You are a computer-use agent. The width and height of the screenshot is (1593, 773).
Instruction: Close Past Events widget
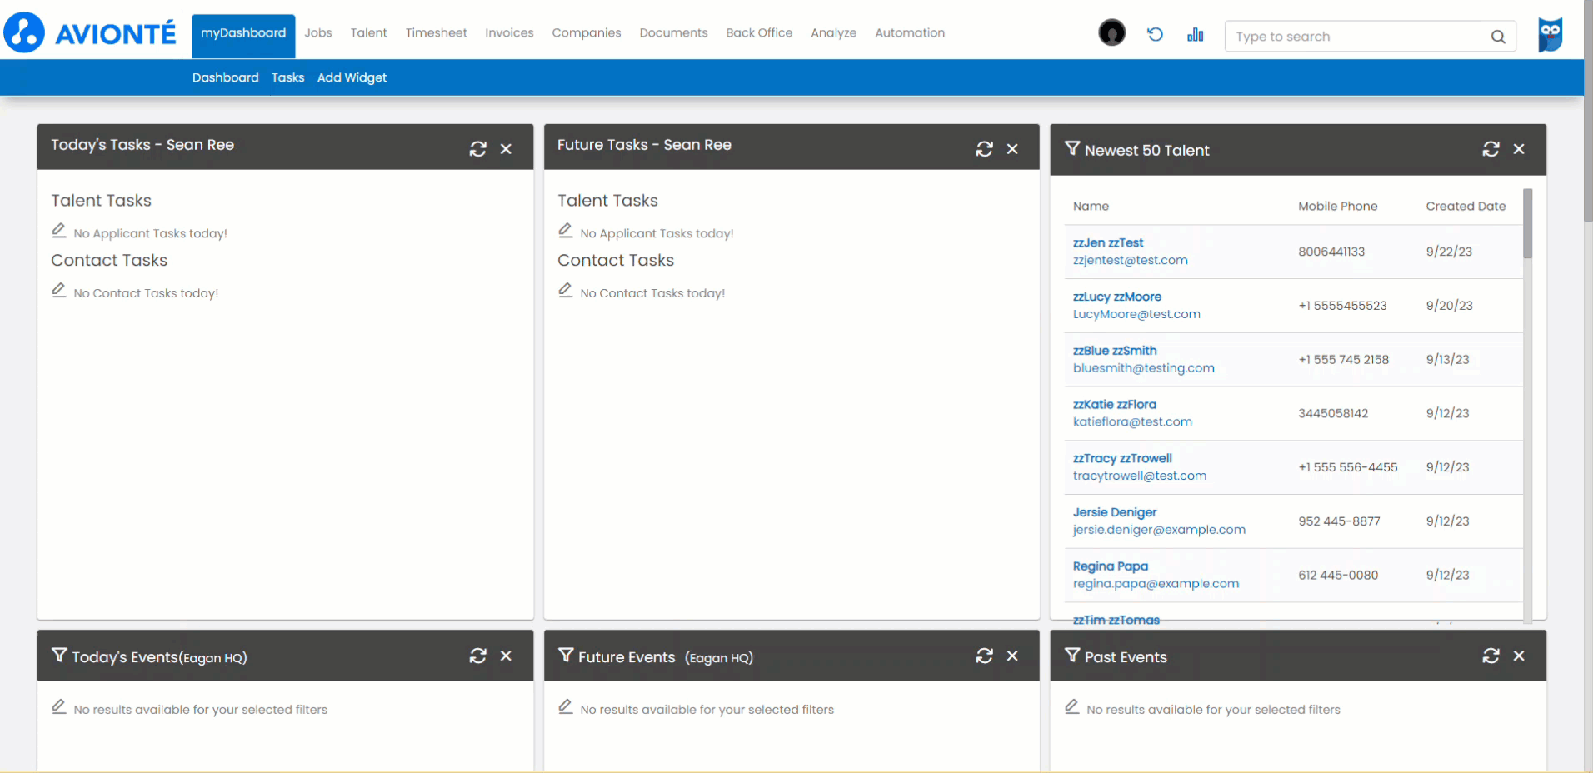tap(1519, 656)
